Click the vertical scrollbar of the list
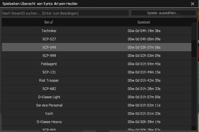The width and height of the screenshot is (199, 132). [194, 48]
